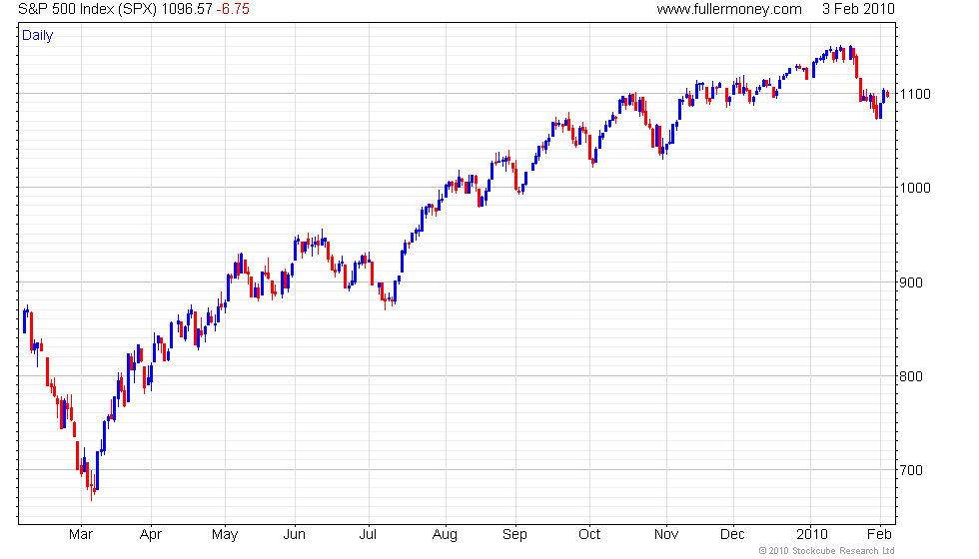The width and height of the screenshot is (979, 559).
Task: Click the 900 price axis label
Action: (x=911, y=282)
